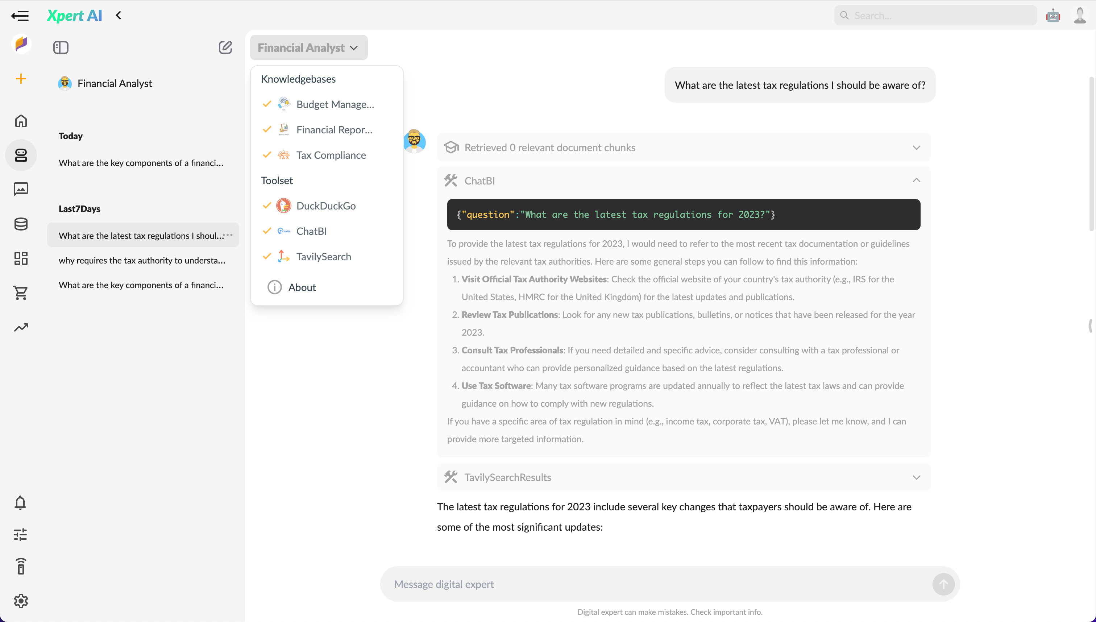Viewport: 1096px width, 622px height.
Task: Select the Home icon in sidebar
Action: click(x=21, y=121)
